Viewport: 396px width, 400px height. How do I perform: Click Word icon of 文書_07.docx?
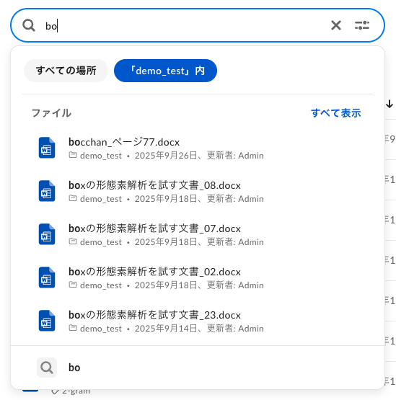[47, 234]
